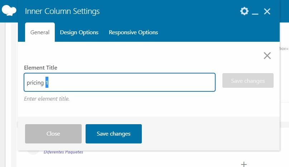Click the highlighted 1 in the title field

(x=47, y=82)
